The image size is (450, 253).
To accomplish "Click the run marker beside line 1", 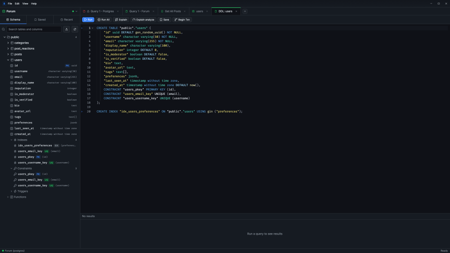I will 82,28.
